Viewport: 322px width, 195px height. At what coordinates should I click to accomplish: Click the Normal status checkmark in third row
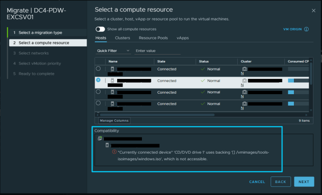202,92
